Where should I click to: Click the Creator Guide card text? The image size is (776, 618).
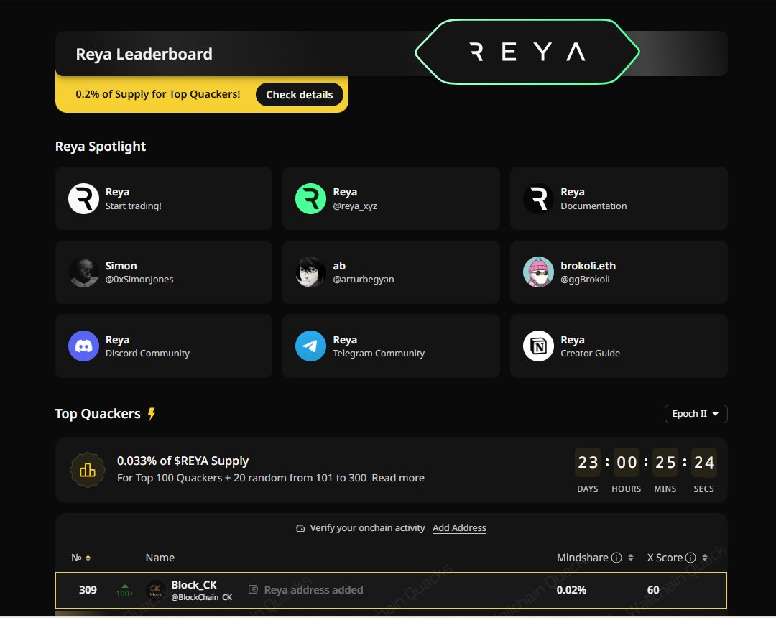(x=591, y=354)
